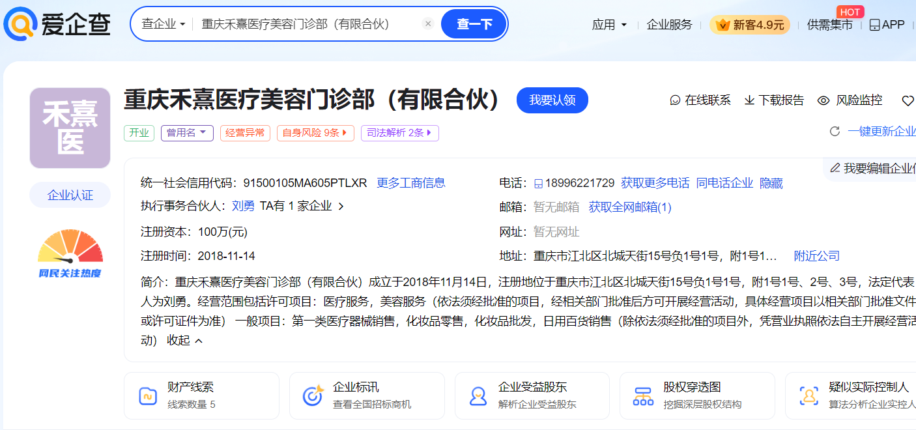Select credit code 91500105MA605PTLXR text
The image size is (916, 430).
point(305,183)
